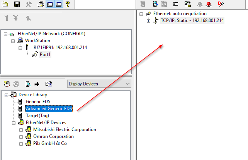The width and height of the screenshot is (248, 160).
Task: Click the RJ71EIP91 module icon
Action: (27, 48)
